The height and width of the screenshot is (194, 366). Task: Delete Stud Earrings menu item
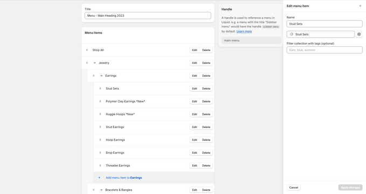(206, 127)
